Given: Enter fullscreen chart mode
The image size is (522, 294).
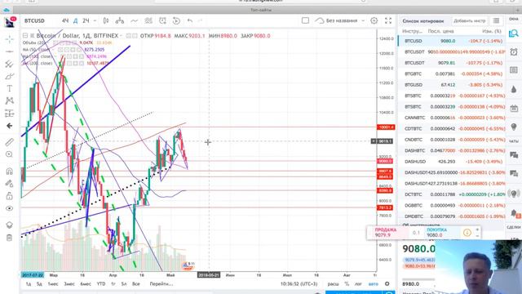Looking at the screenshot, I should coord(388,20).
